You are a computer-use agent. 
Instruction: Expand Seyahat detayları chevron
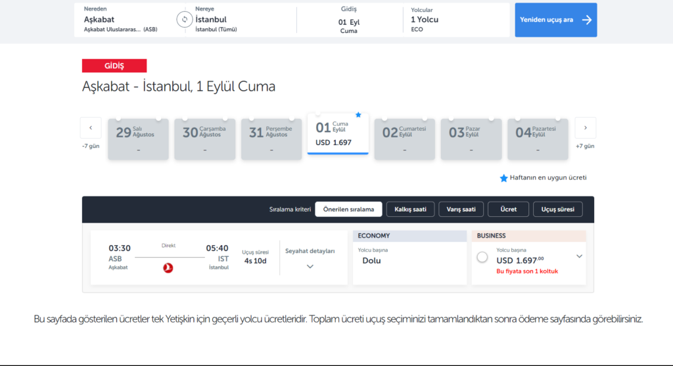[x=310, y=266]
